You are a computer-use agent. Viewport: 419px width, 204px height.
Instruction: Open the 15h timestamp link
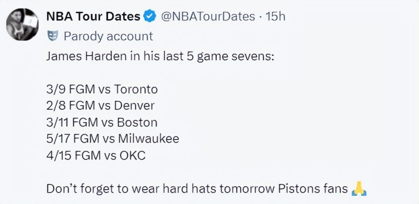click(275, 16)
